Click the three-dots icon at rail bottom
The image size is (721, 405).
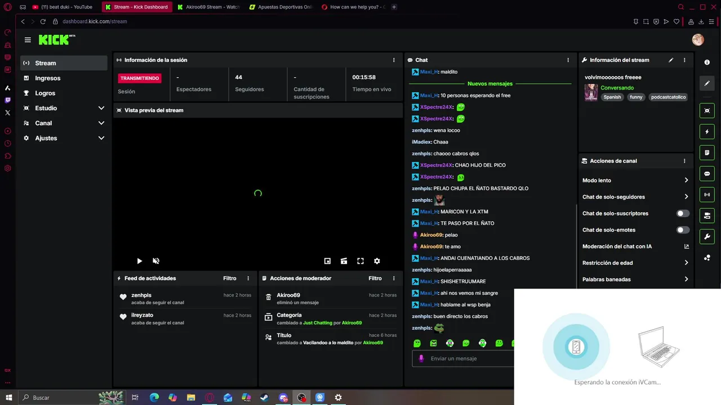tap(707, 258)
